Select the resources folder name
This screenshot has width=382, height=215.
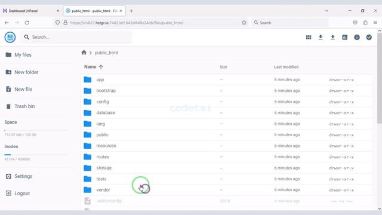[106, 146]
